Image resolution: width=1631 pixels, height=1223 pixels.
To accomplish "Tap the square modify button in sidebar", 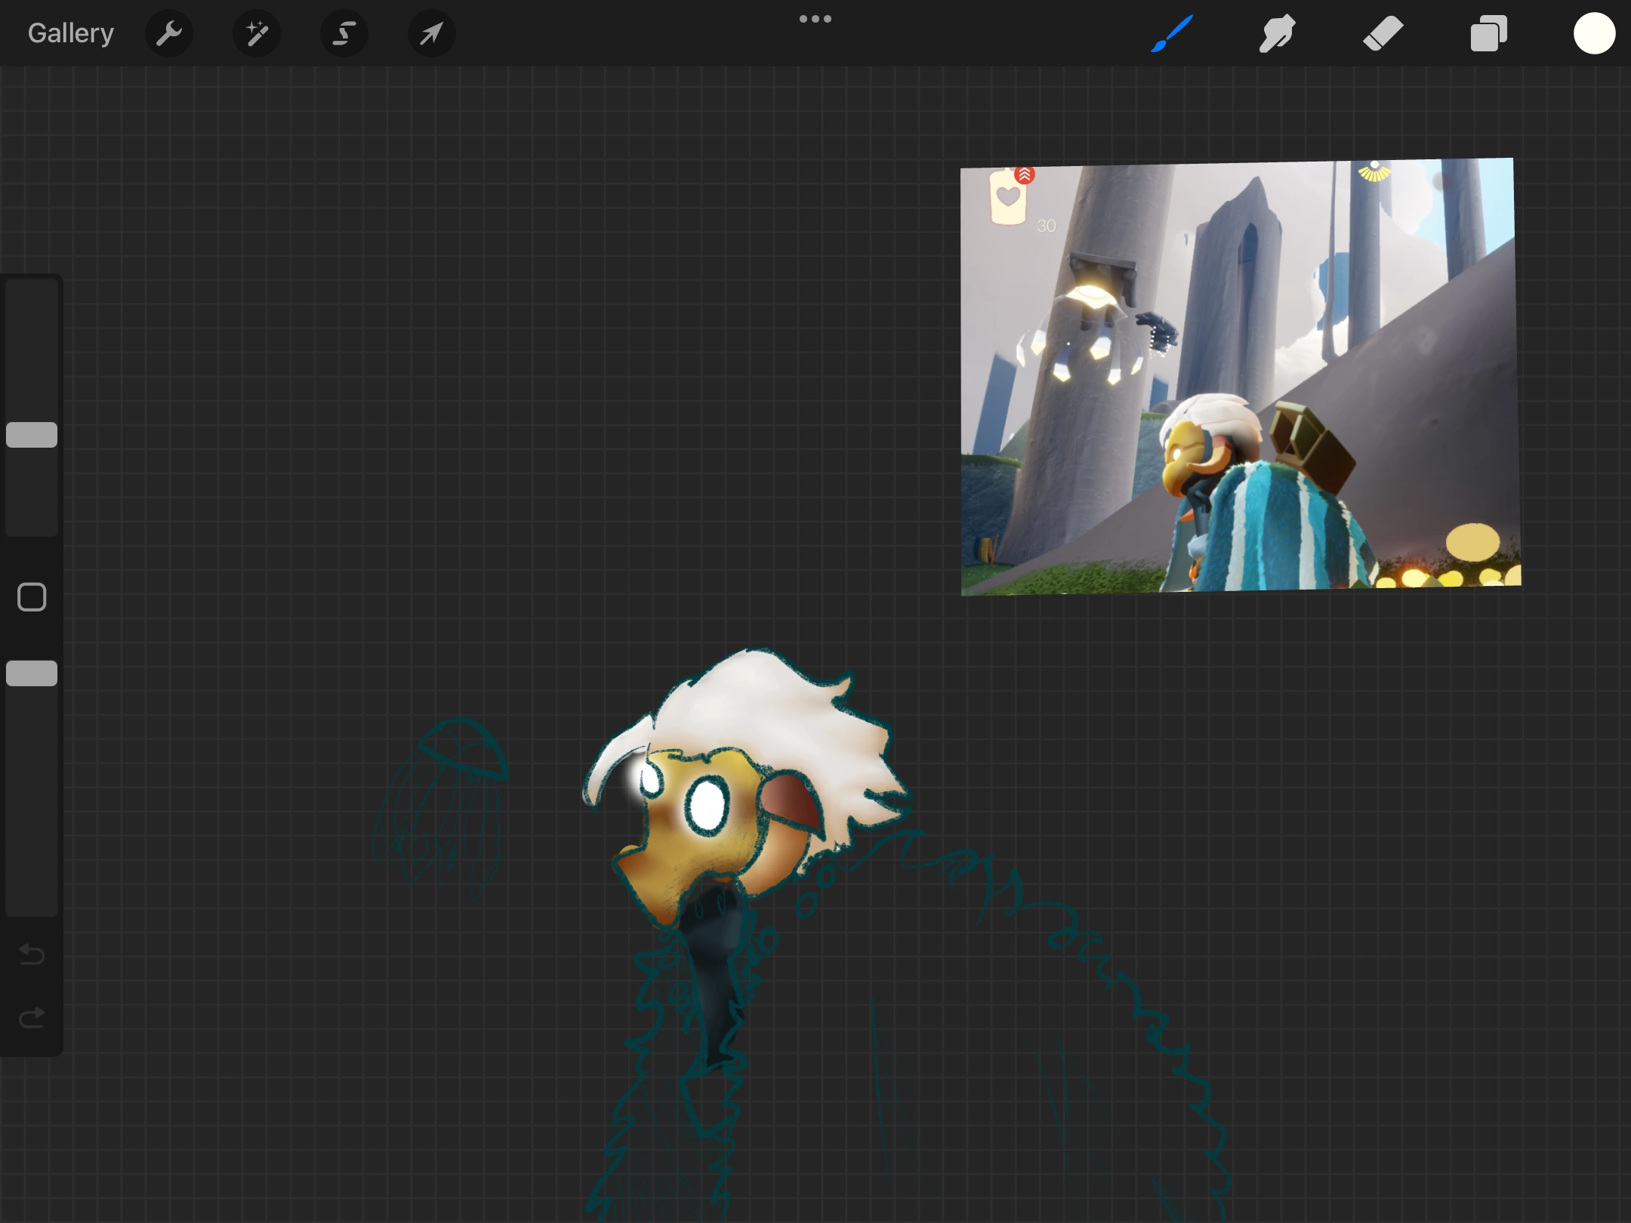I will click(32, 597).
